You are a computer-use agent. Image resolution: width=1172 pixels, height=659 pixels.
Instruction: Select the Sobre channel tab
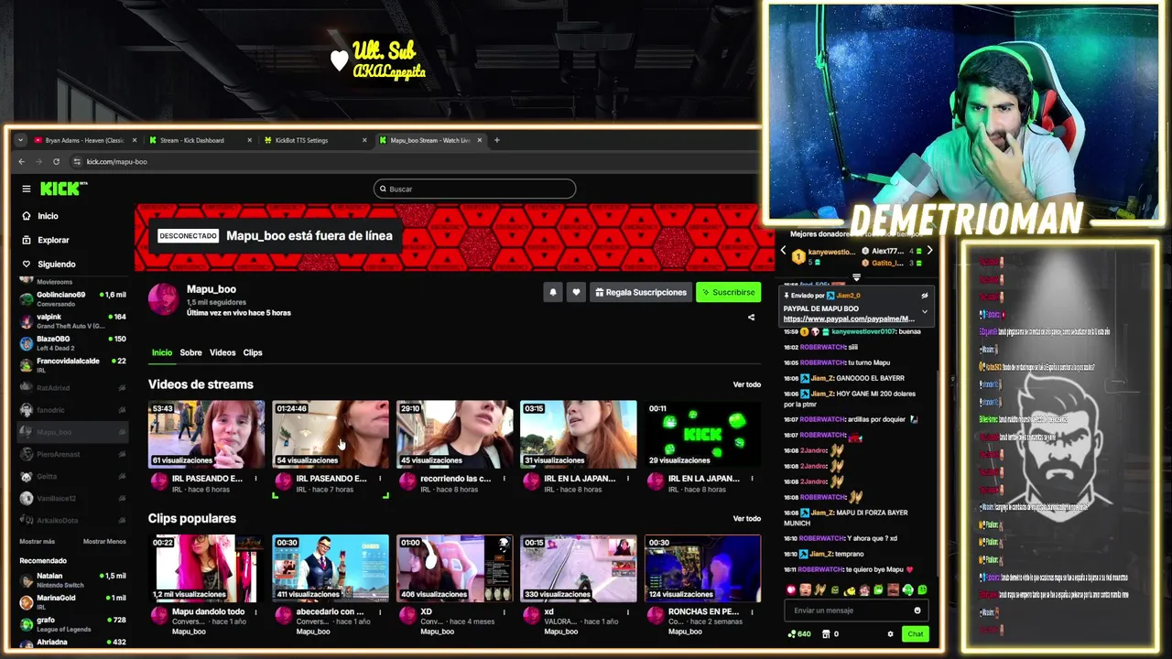pyautogui.click(x=190, y=352)
